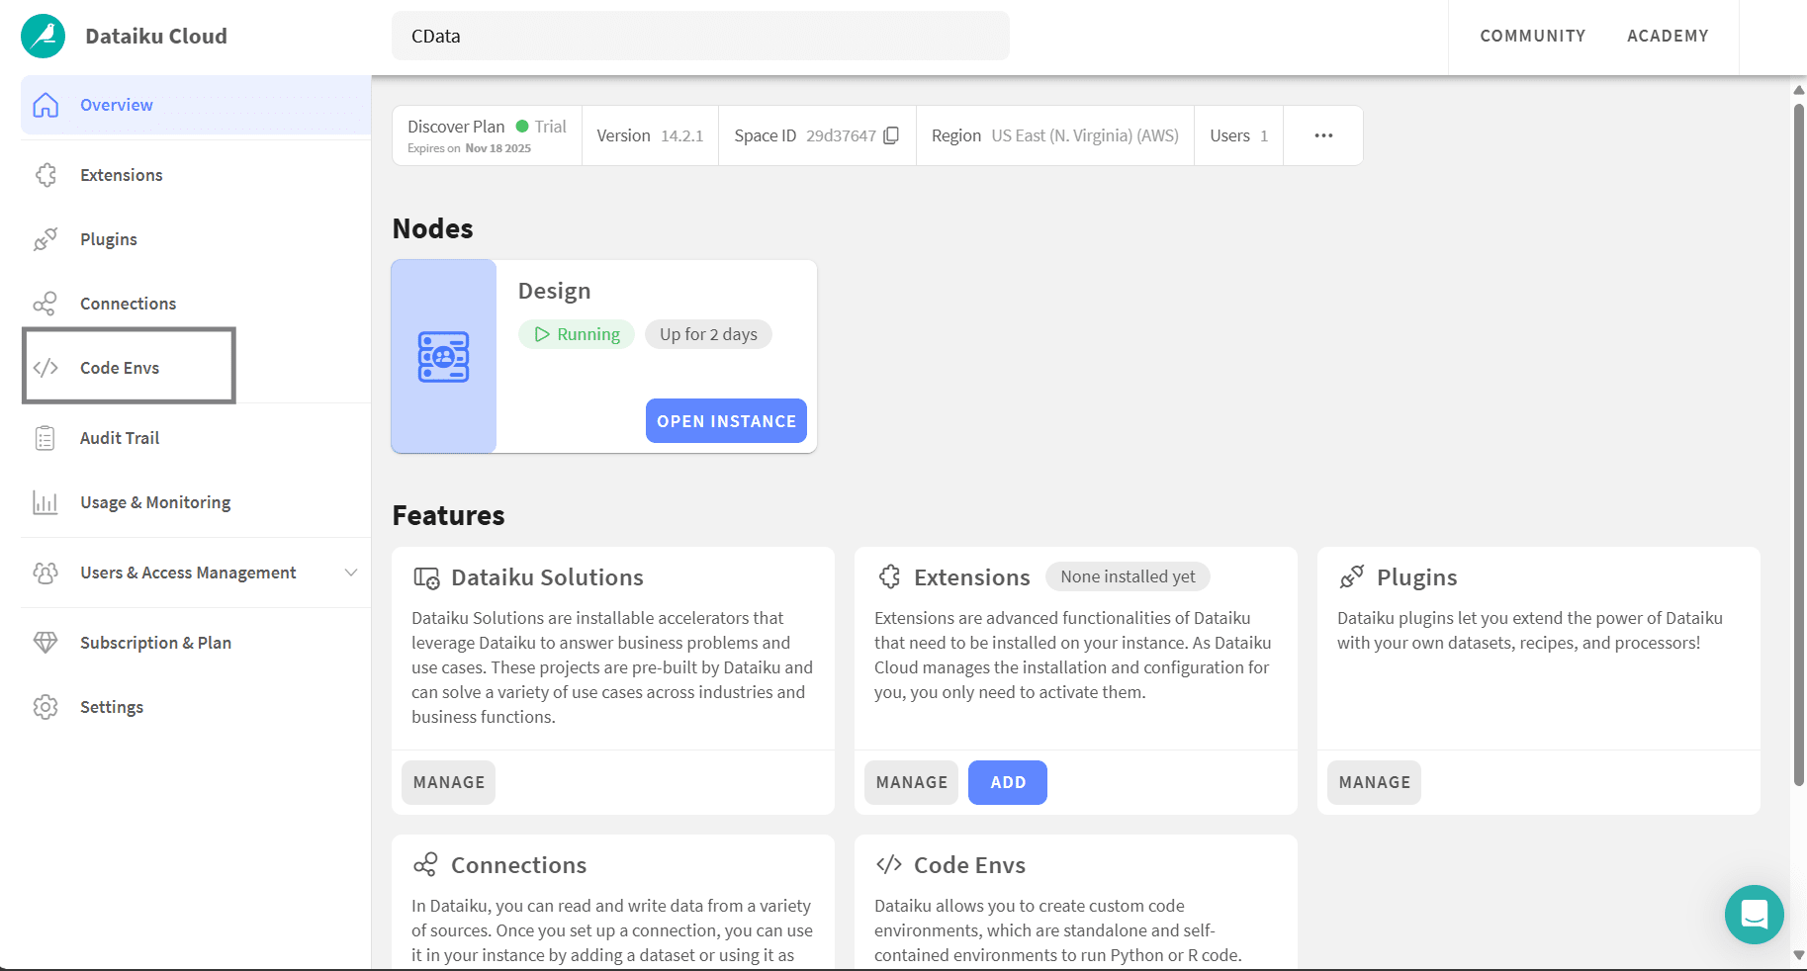Click the Design node server icon

443,357
